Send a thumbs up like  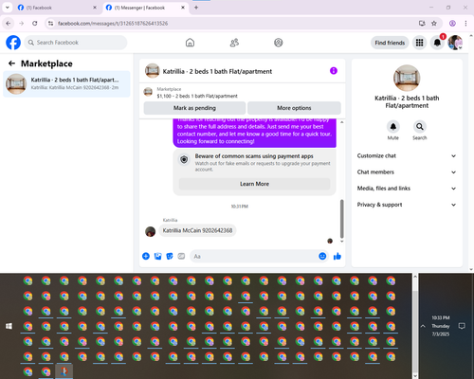[x=337, y=256]
